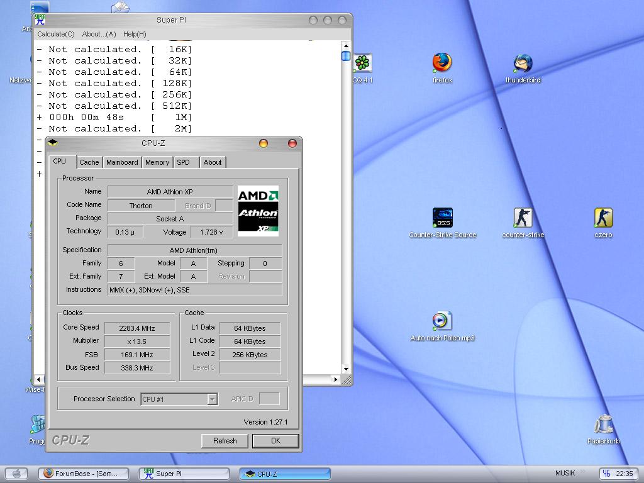The height and width of the screenshot is (483, 644).
Task: Click the Level 2 value 256 KBytes
Action: (250, 355)
